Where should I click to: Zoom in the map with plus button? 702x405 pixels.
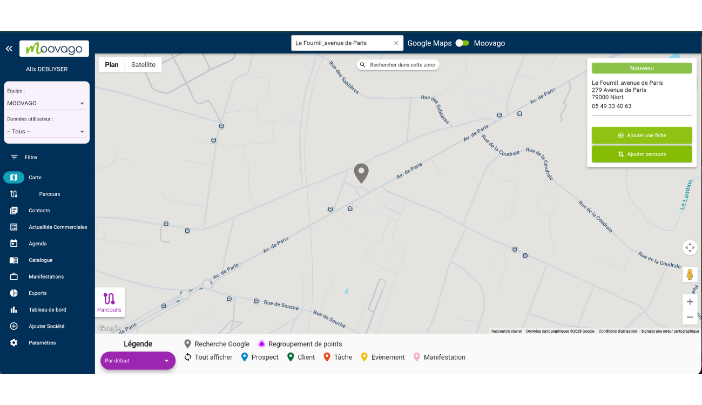690,302
